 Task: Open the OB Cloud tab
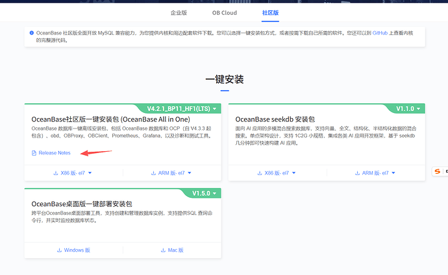[224, 12]
